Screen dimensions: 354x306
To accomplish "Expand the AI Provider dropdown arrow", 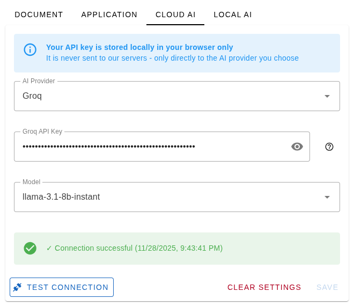I will point(327,96).
